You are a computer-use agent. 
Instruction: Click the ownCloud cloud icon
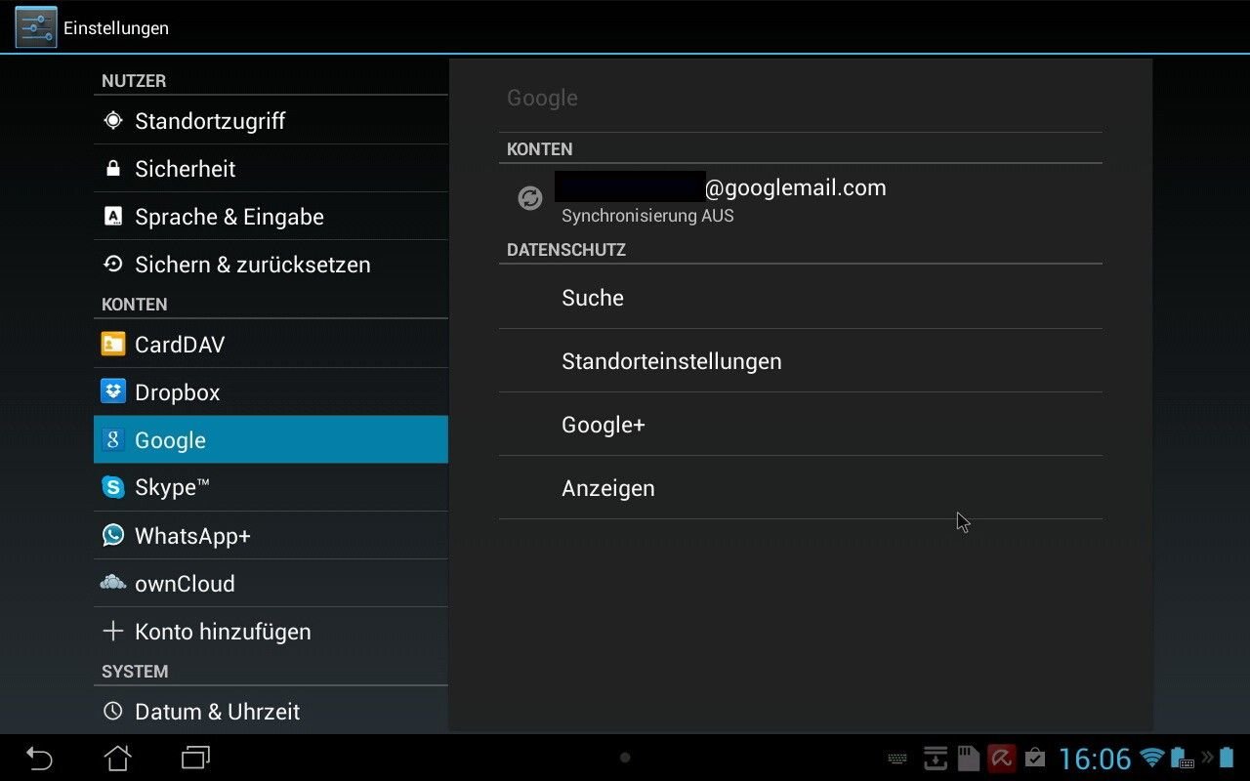pos(113,583)
